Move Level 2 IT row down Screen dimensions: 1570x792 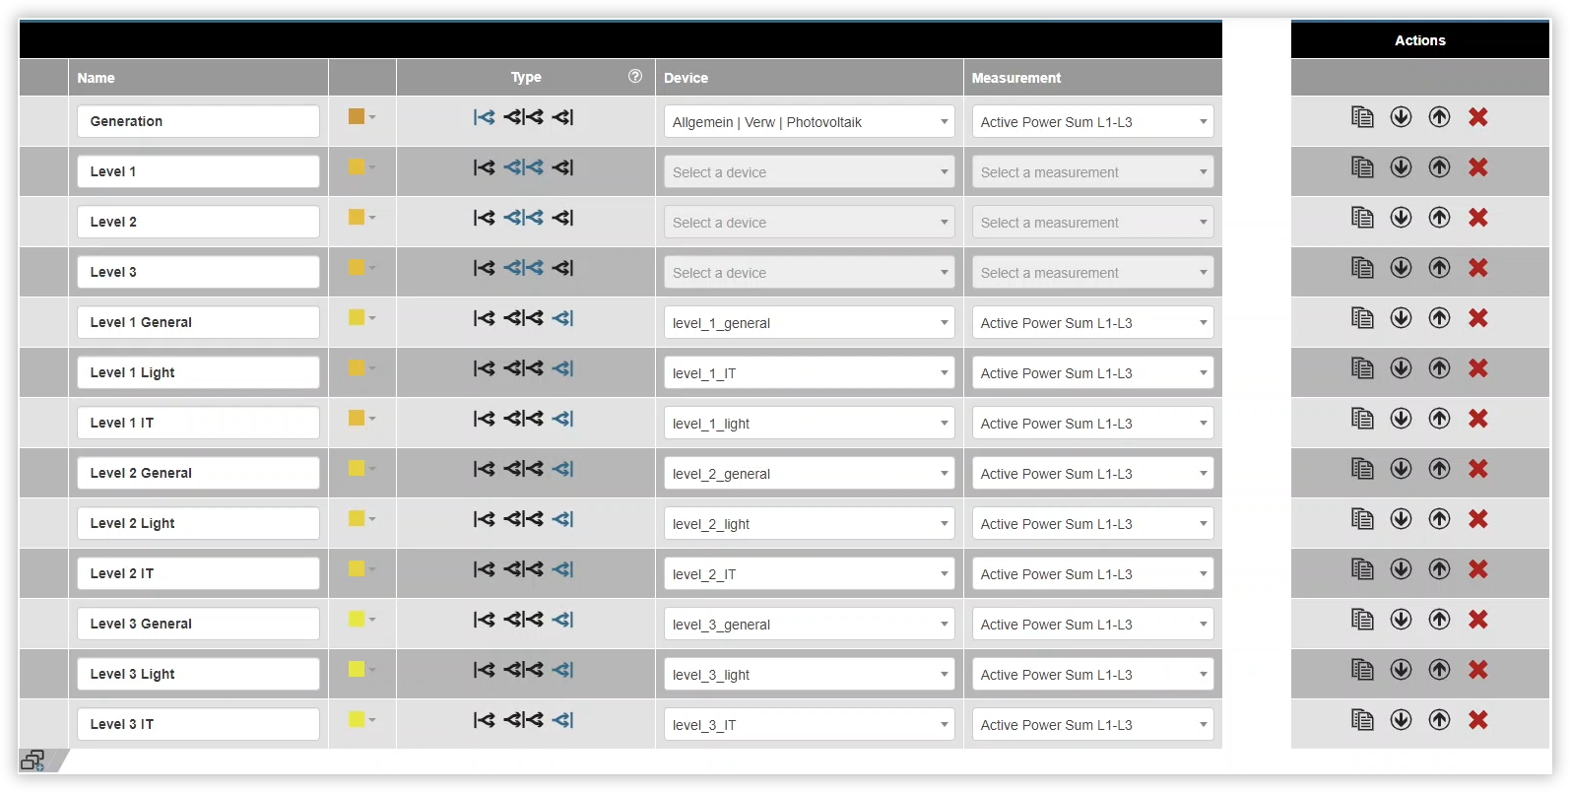pos(1401,569)
